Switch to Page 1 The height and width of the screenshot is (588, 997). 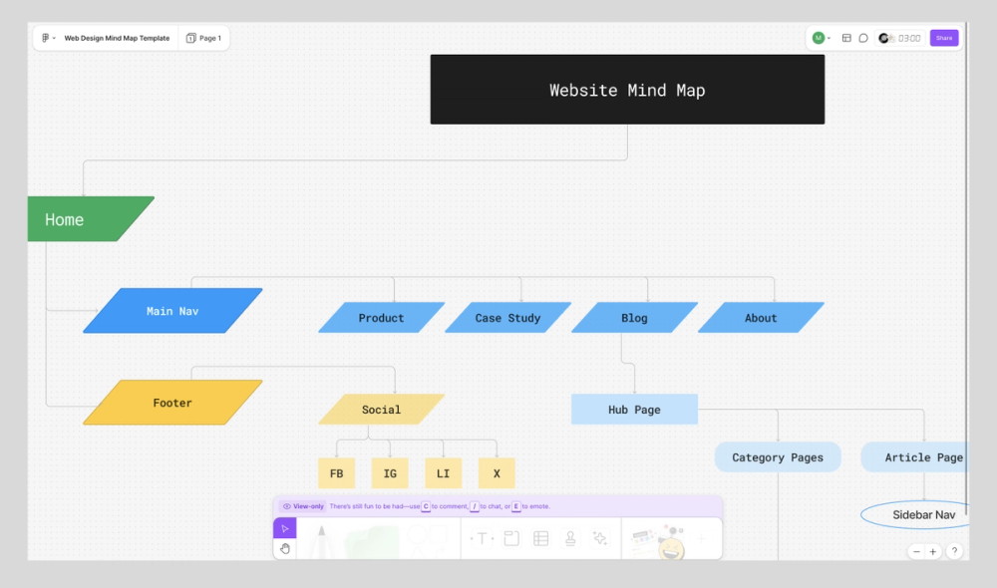[204, 38]
